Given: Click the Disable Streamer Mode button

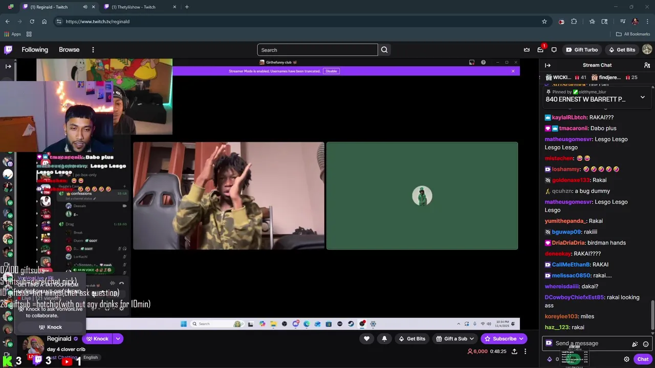Looking at the screenshot, I should (331, 71).
